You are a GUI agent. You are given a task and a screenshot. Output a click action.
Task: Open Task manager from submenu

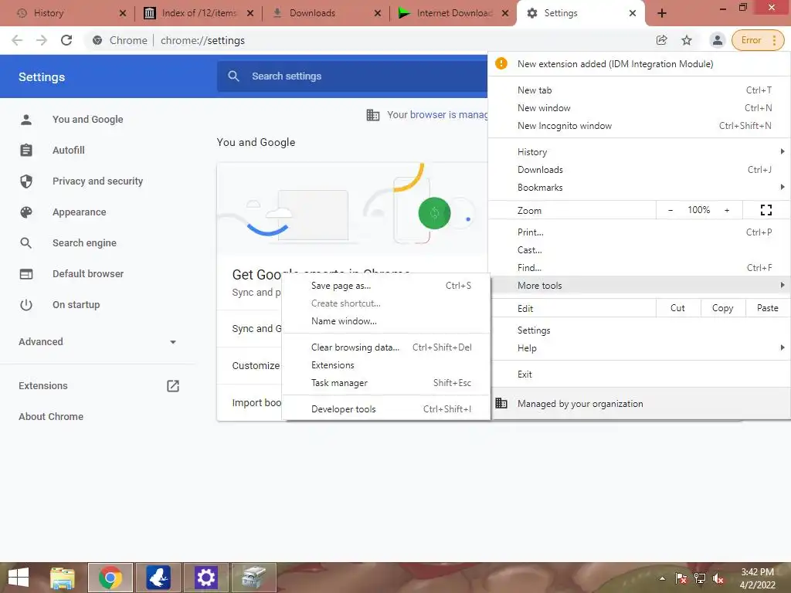386,383
